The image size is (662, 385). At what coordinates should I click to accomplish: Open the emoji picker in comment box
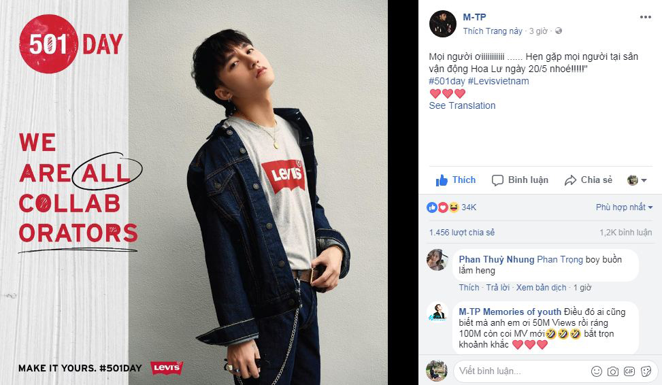click(597, 371)
